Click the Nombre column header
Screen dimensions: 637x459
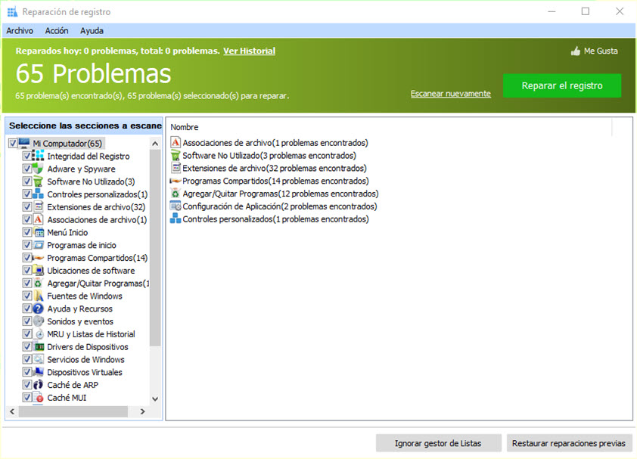tap(185, 127)
